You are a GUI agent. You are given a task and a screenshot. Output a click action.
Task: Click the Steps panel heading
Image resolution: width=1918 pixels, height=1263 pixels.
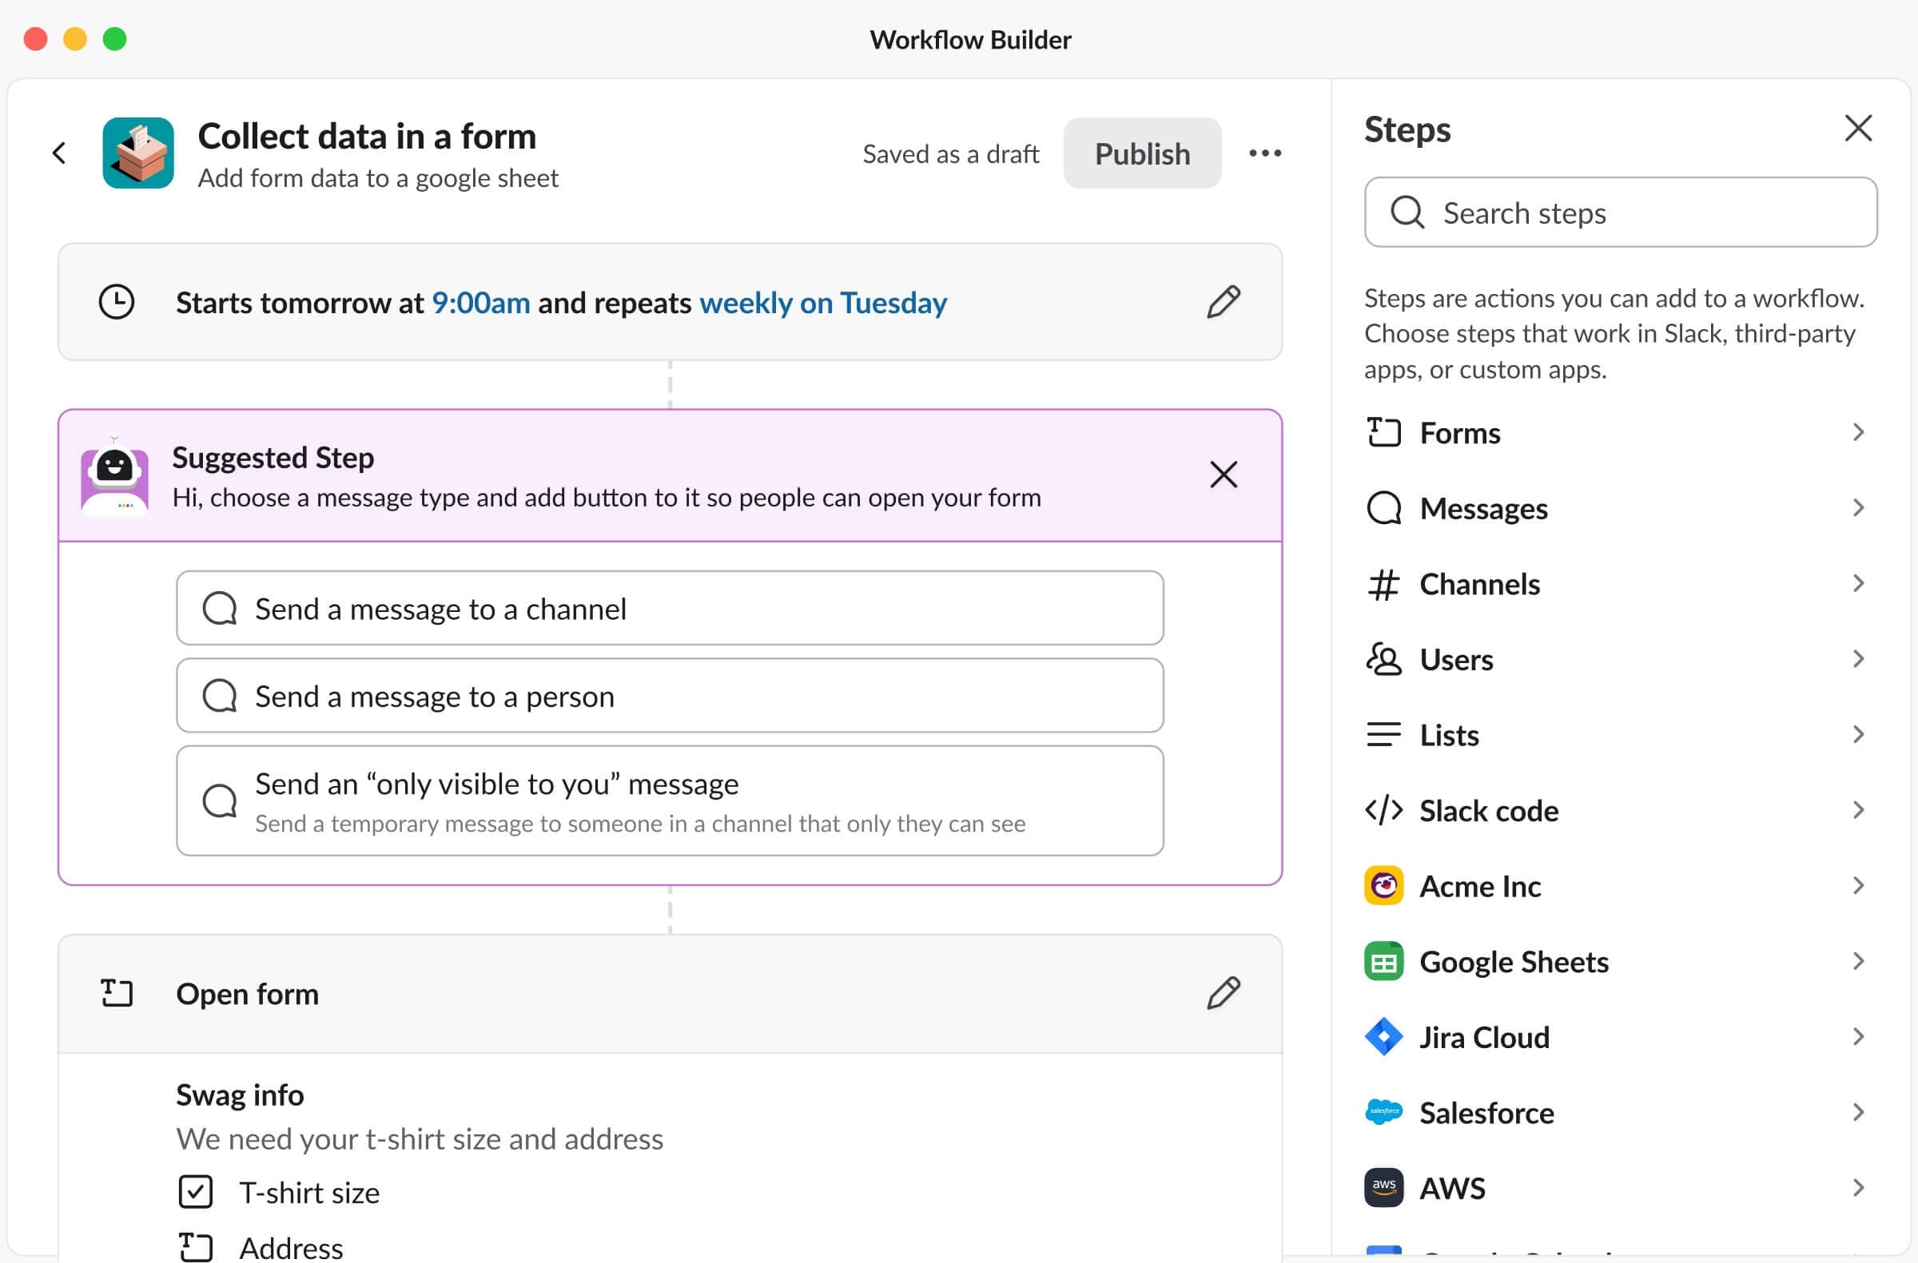point(1407,129)
